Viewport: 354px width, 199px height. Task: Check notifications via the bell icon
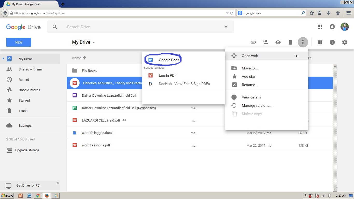coord(332,27)
